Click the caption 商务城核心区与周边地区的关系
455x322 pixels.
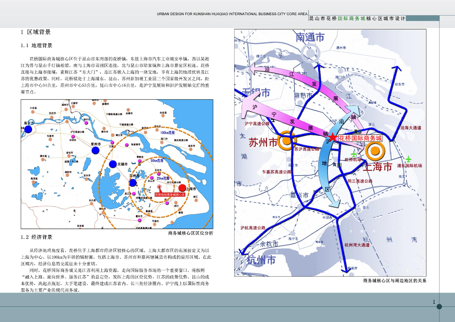pyautogui.click(x=395, y=281)
